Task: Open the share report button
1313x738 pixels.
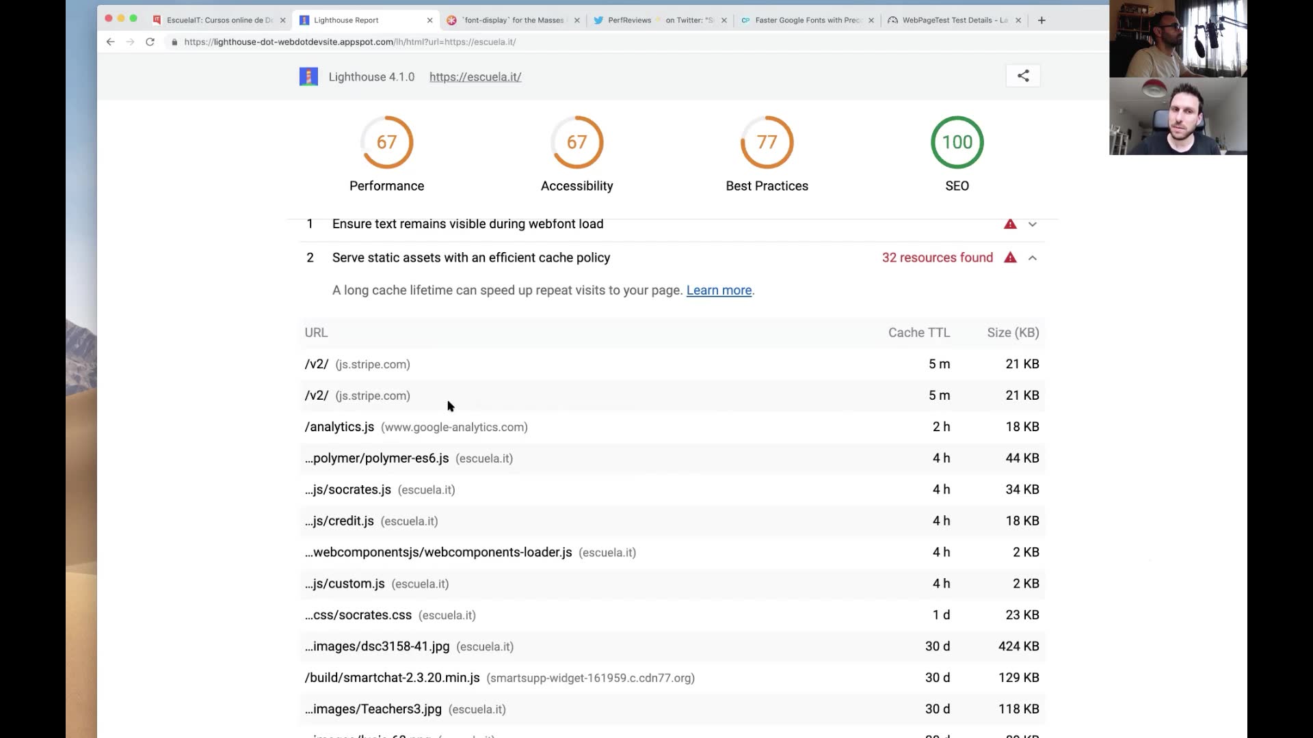Action: [1023, 76]
